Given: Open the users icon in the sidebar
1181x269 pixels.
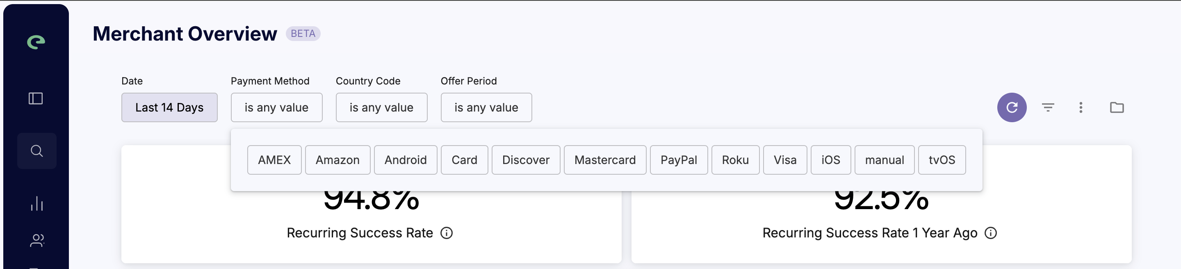Looking at the screenshot, I should 36,241.
